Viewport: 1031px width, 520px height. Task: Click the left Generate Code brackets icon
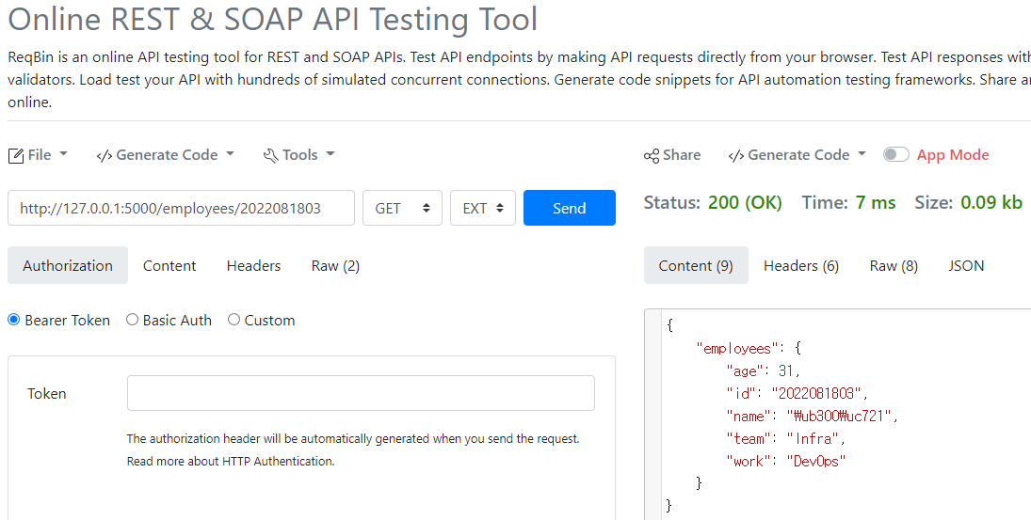(104, 155)
